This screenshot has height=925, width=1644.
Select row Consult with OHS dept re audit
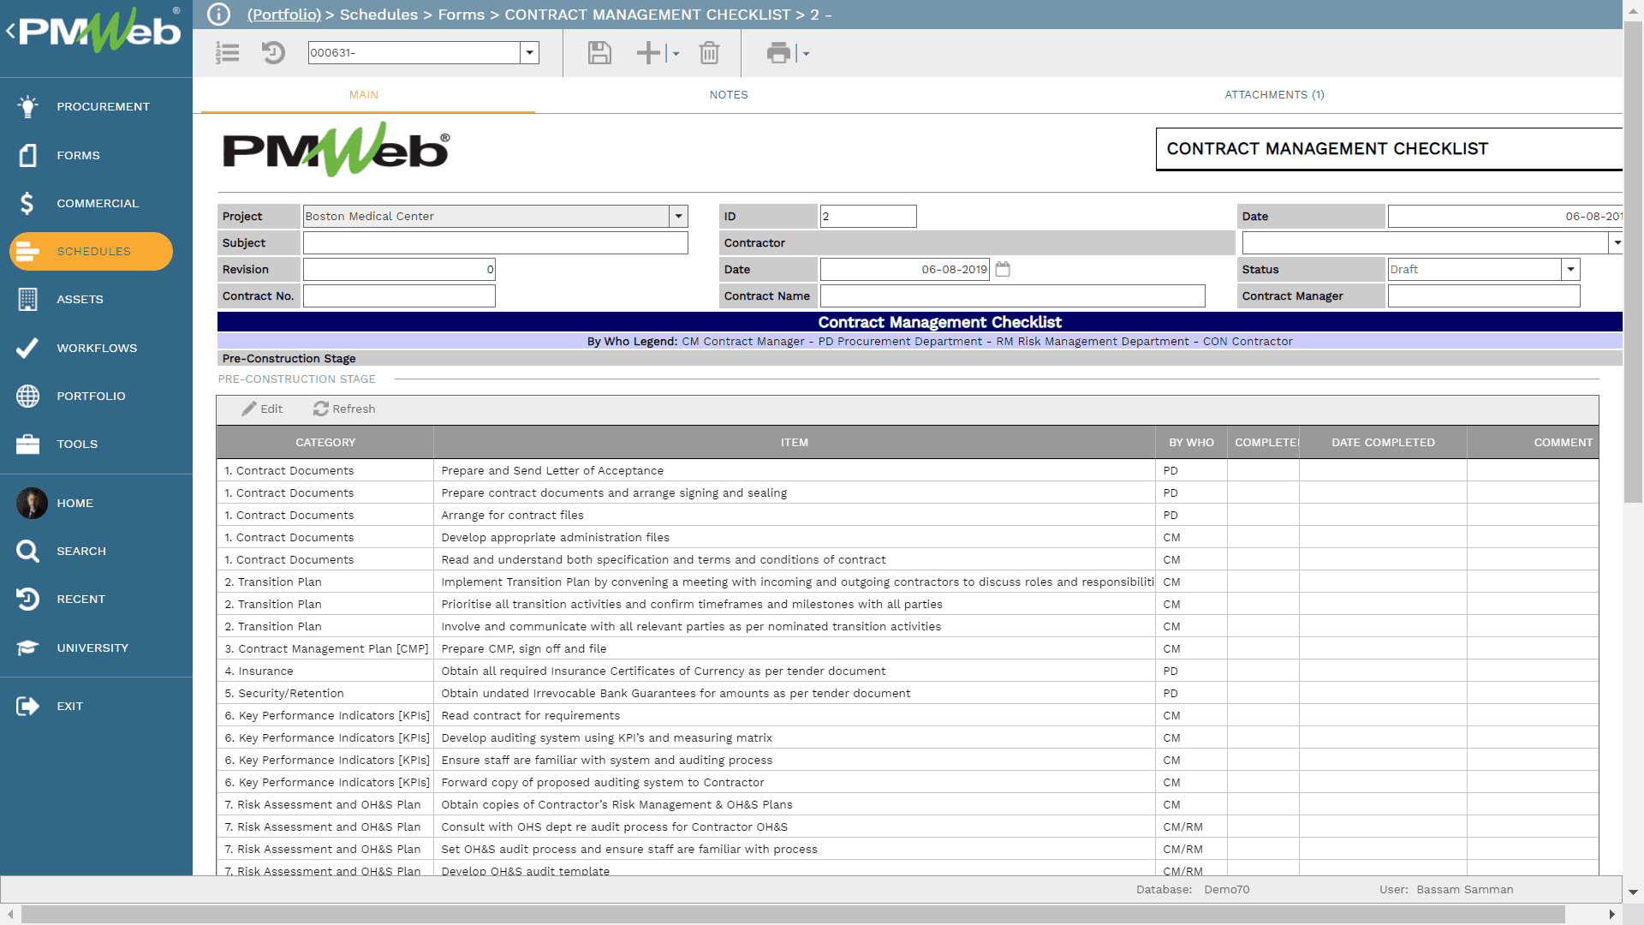[x=908, y=827]
